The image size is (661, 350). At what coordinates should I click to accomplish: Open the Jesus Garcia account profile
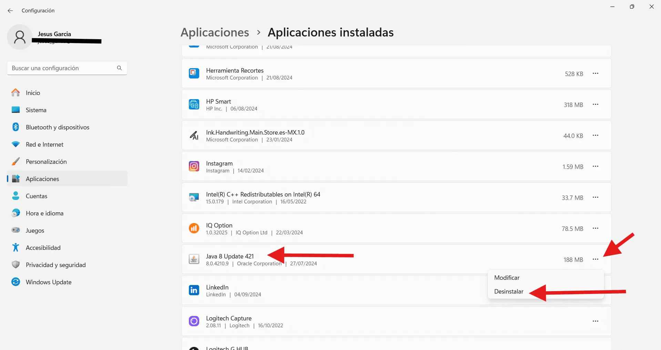coord(54,34)
